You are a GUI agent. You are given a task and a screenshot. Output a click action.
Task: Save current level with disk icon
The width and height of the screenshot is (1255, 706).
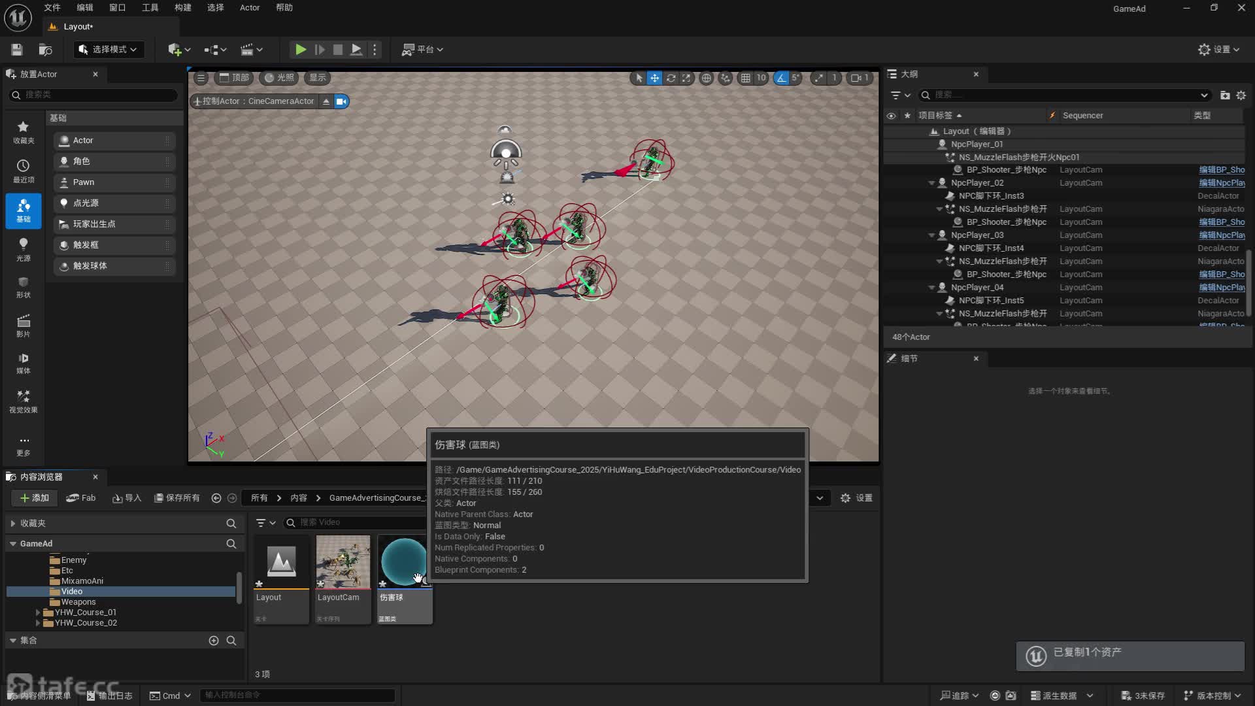coord(17,50)
